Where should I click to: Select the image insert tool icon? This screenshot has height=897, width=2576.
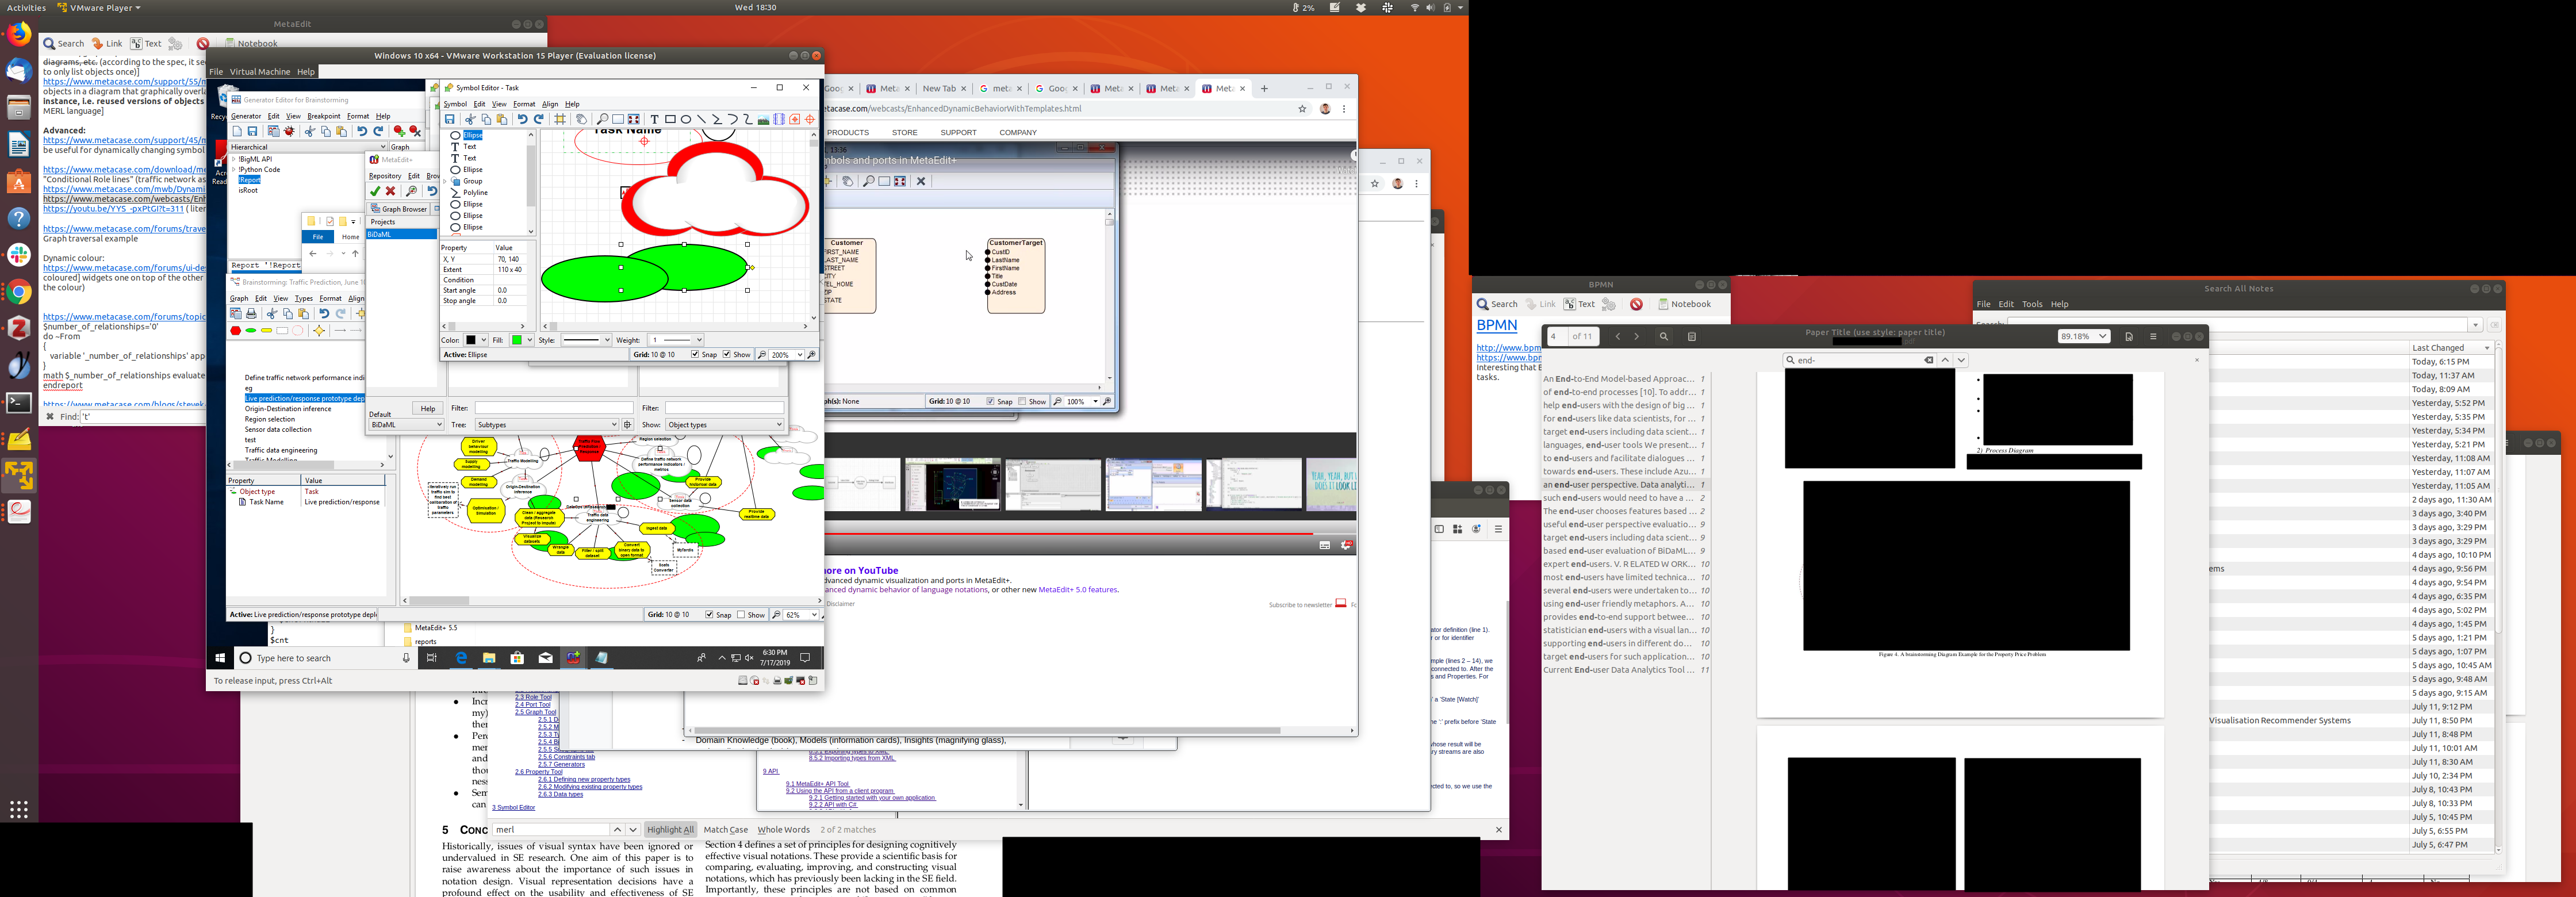click(763, 119)
